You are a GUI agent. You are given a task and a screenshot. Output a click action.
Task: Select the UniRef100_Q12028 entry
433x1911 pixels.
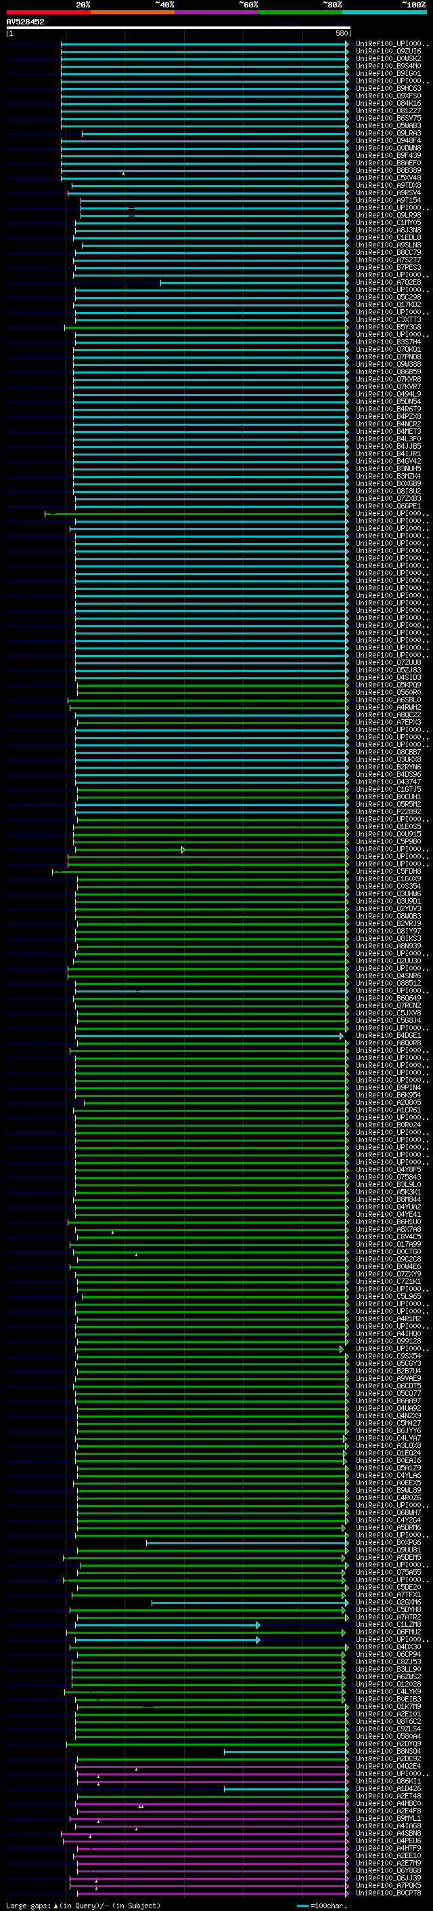388,1684
